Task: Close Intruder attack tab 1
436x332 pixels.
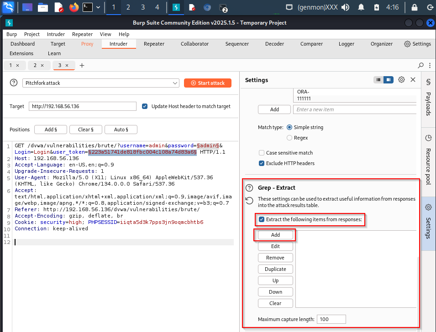Action: pos(17,66)
